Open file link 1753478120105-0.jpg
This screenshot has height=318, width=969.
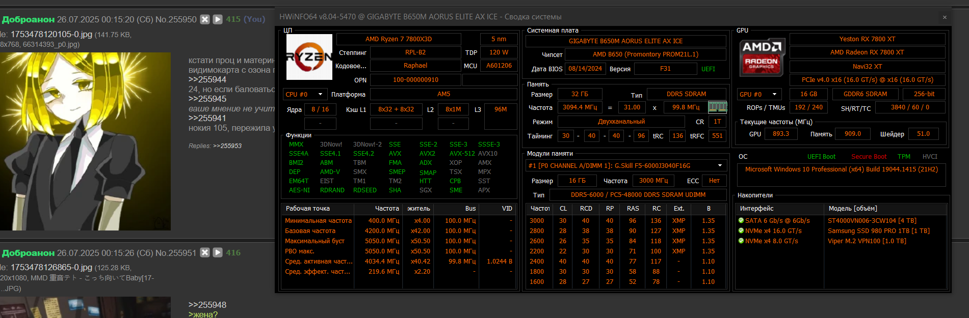coord(51,34)
